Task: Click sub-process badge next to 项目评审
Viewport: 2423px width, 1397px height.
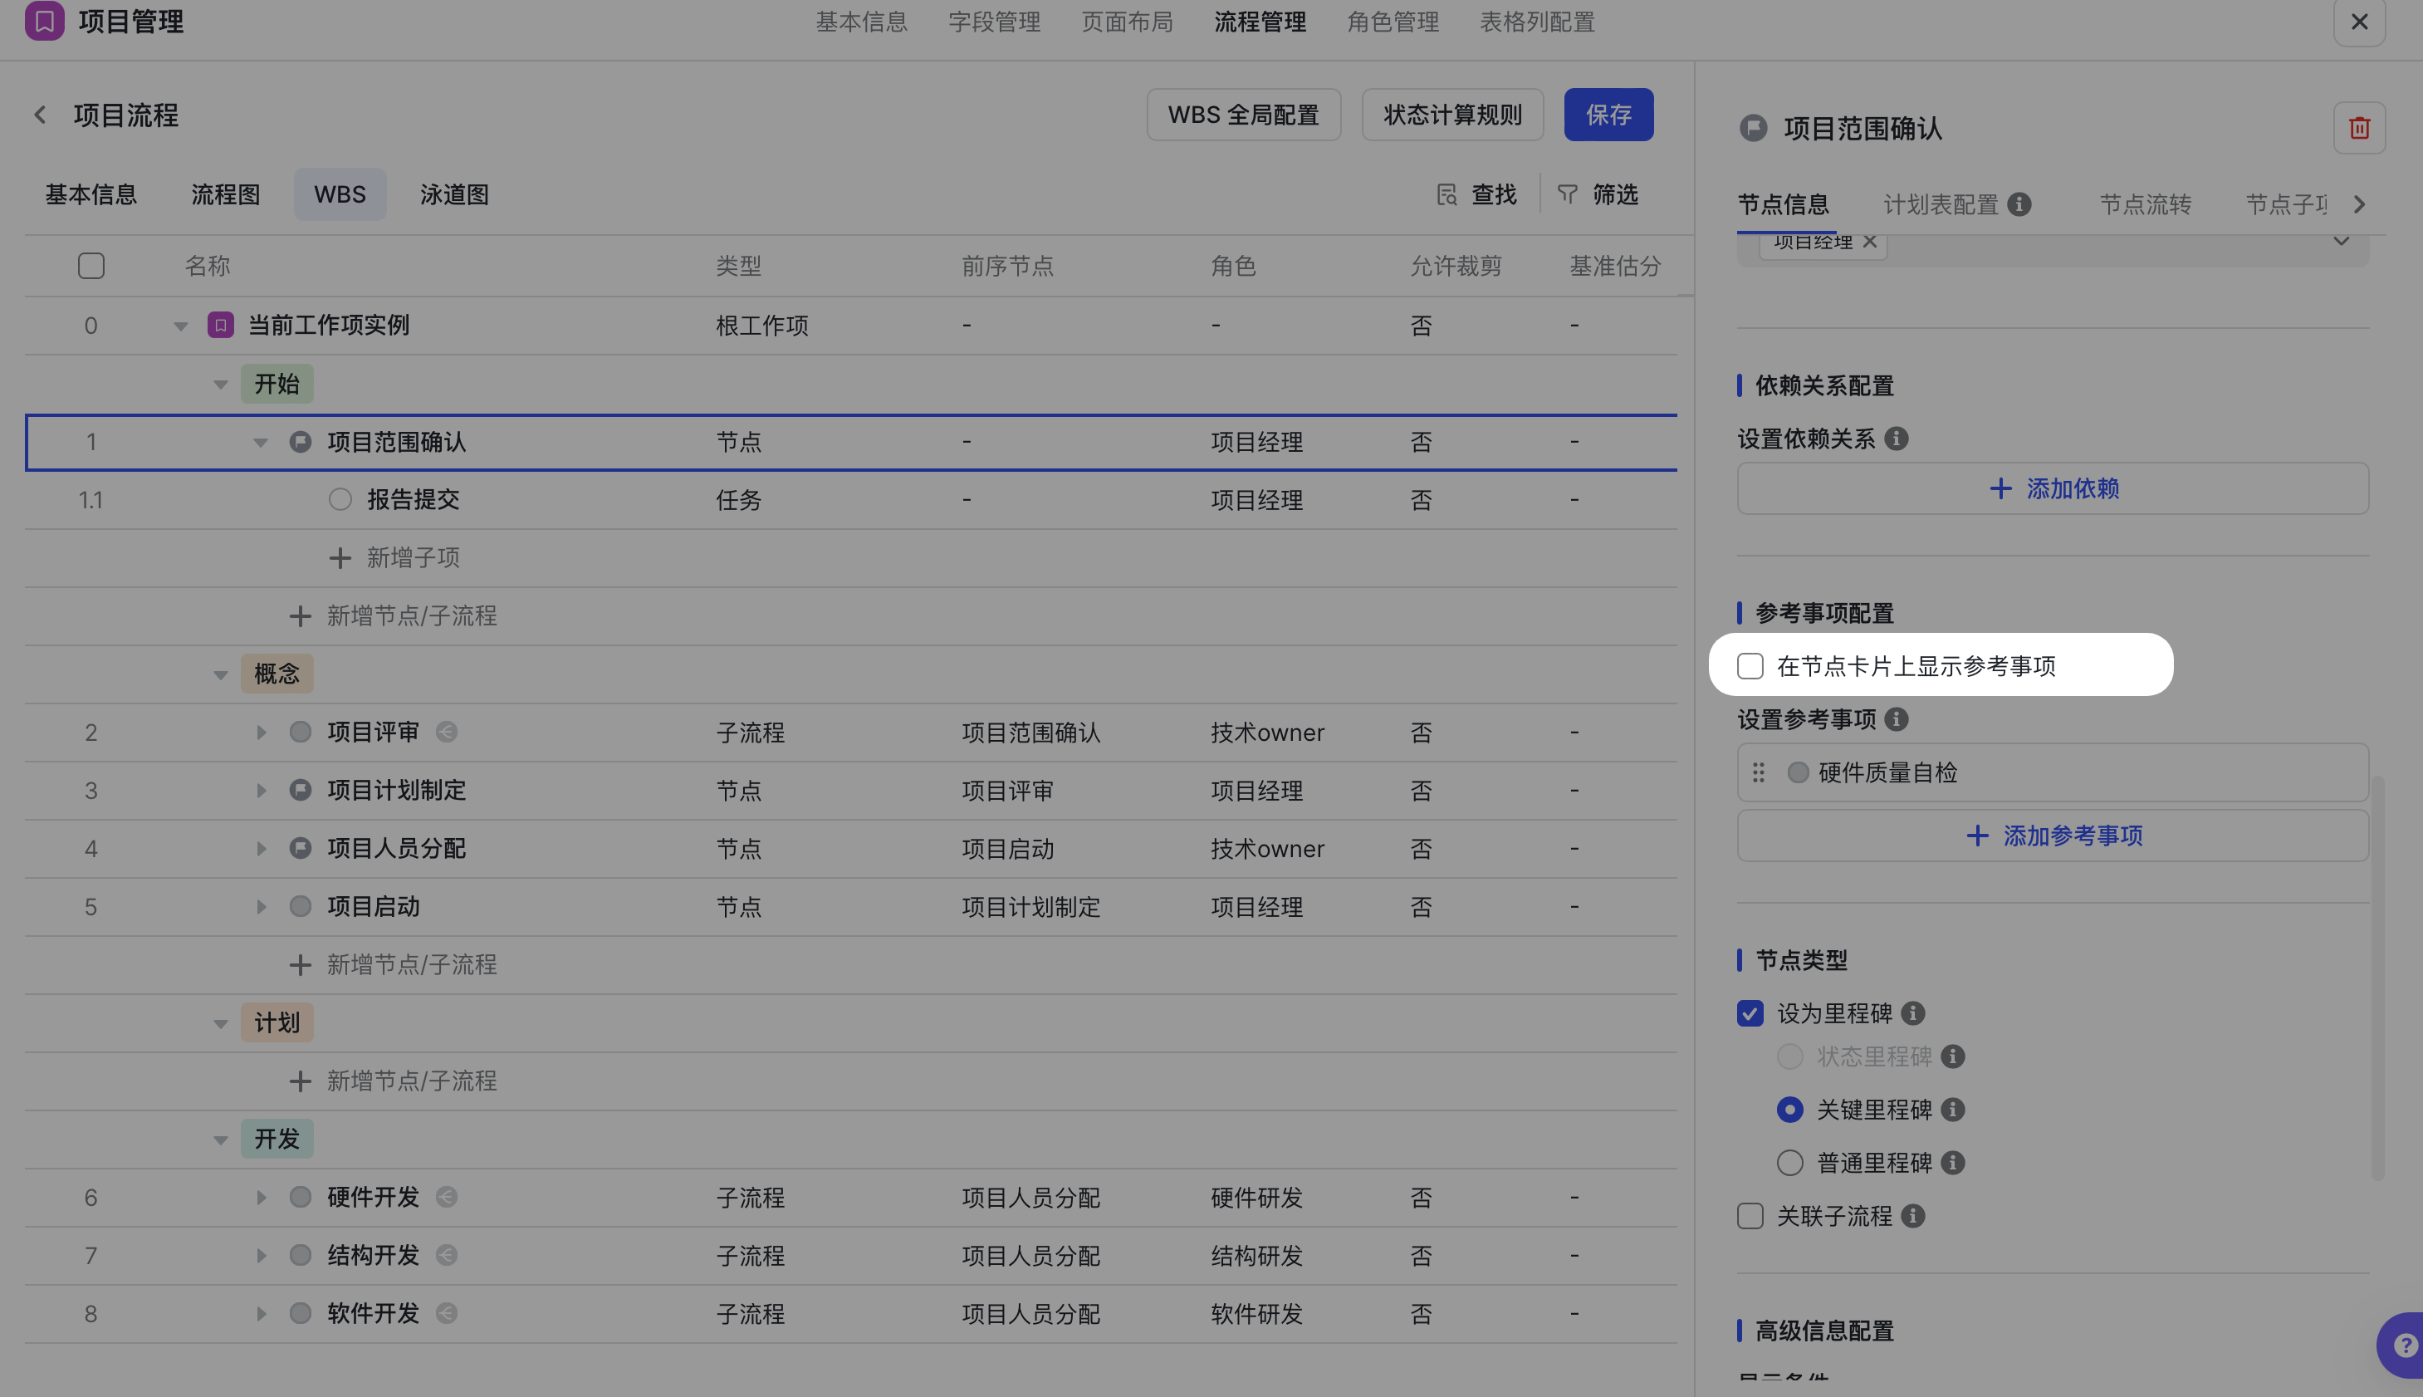Action: 446,732
